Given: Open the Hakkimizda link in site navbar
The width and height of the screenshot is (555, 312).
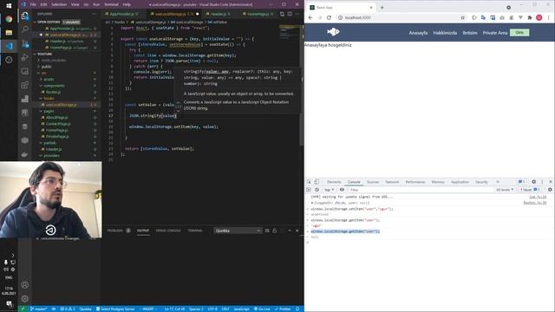Looking at the screenshot, I should coord(445,33).
